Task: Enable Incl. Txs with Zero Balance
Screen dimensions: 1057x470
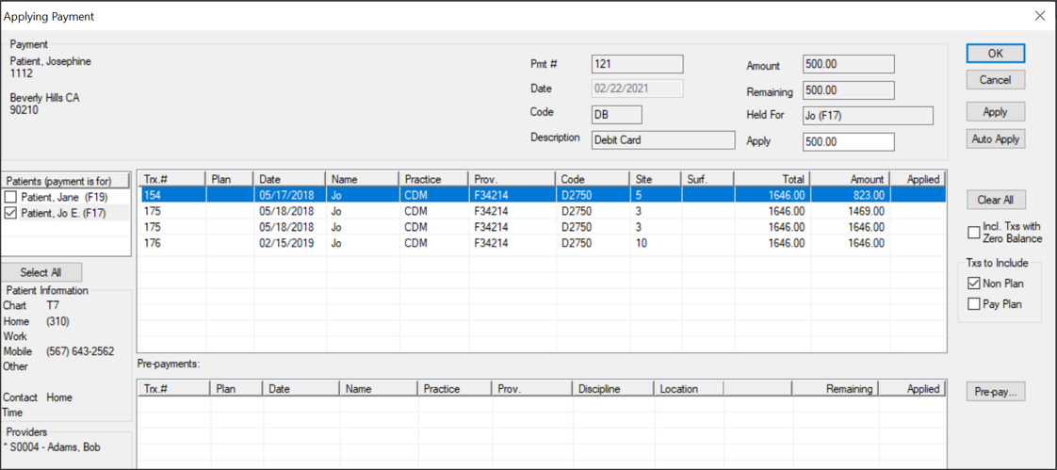Action: pos(974,233)
